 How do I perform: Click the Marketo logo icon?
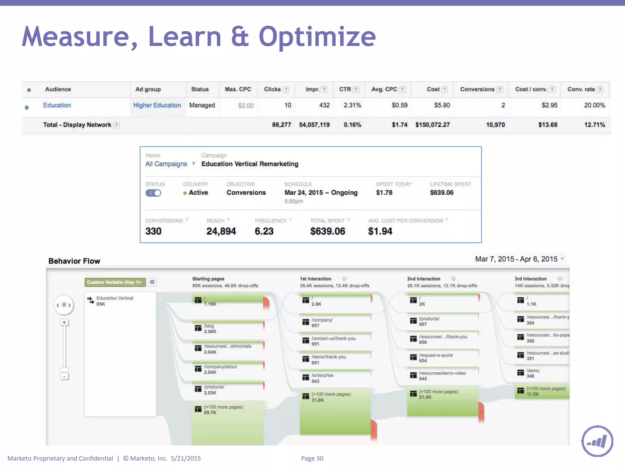597,441
